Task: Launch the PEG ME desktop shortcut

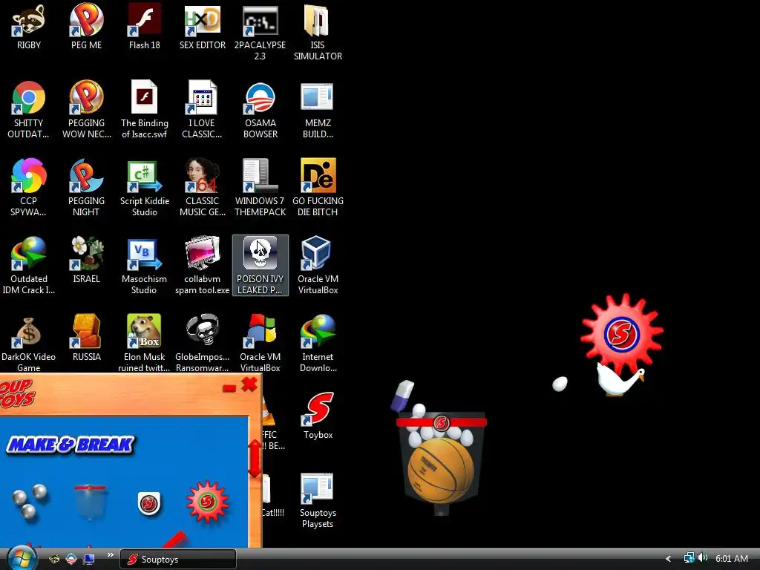Action: [86, 27]
